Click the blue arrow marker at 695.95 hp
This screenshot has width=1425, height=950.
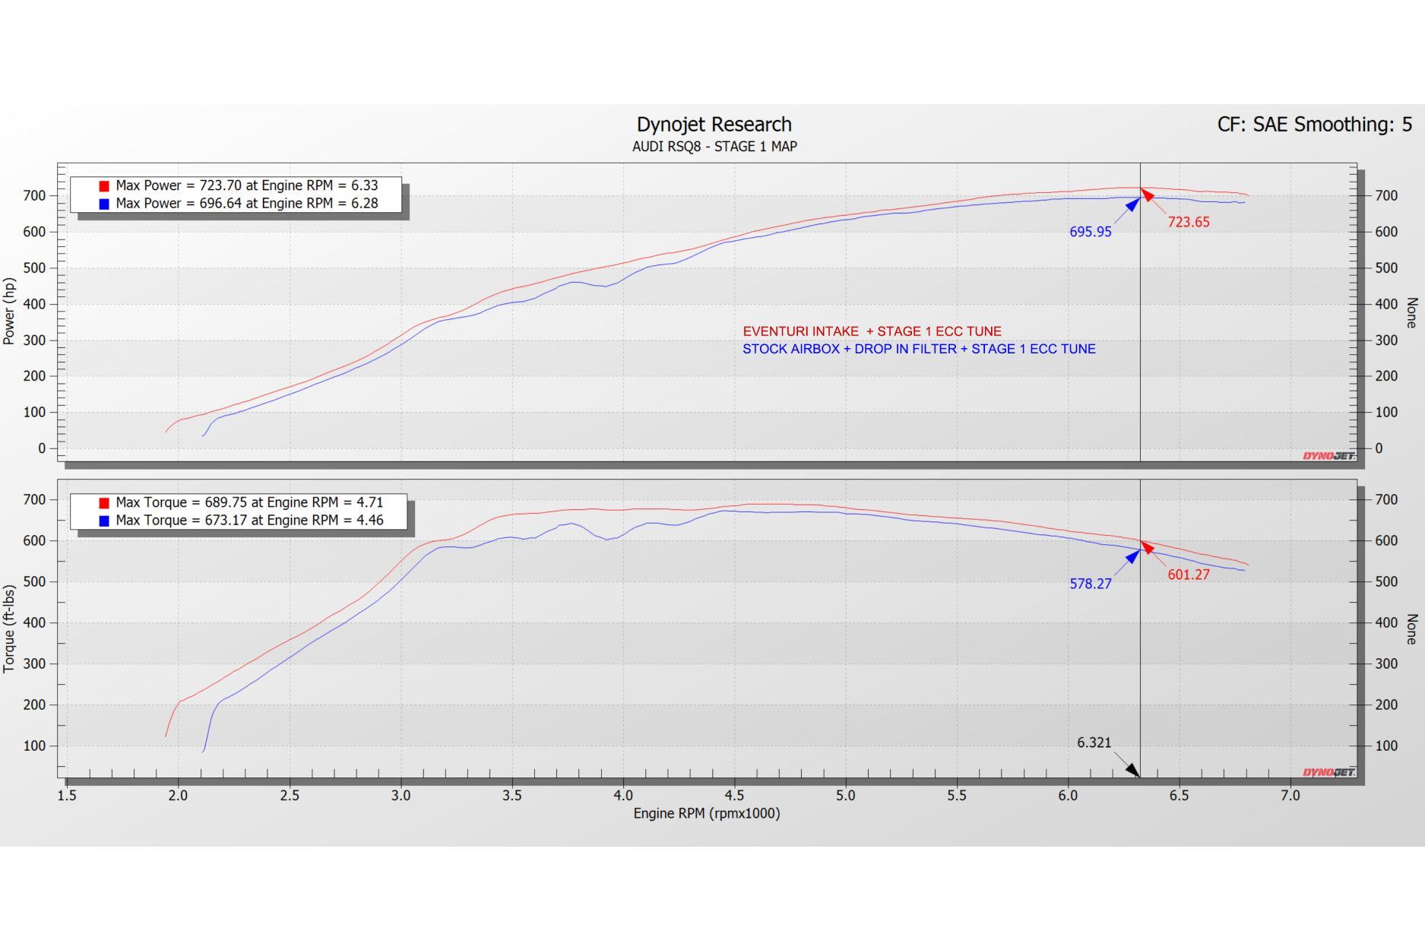point(1132,204)
